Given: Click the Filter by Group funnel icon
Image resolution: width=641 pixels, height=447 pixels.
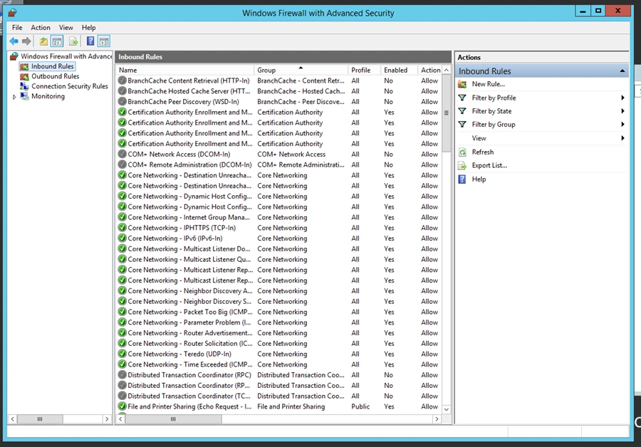Looking at the screenshot, I should click(462, 125).
